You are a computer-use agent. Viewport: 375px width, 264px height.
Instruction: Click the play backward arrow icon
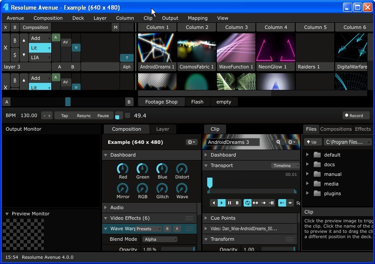click(x=214, y=203)
